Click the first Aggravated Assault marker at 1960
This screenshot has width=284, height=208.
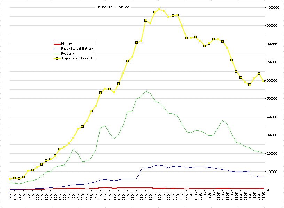[x=10, y=179]
